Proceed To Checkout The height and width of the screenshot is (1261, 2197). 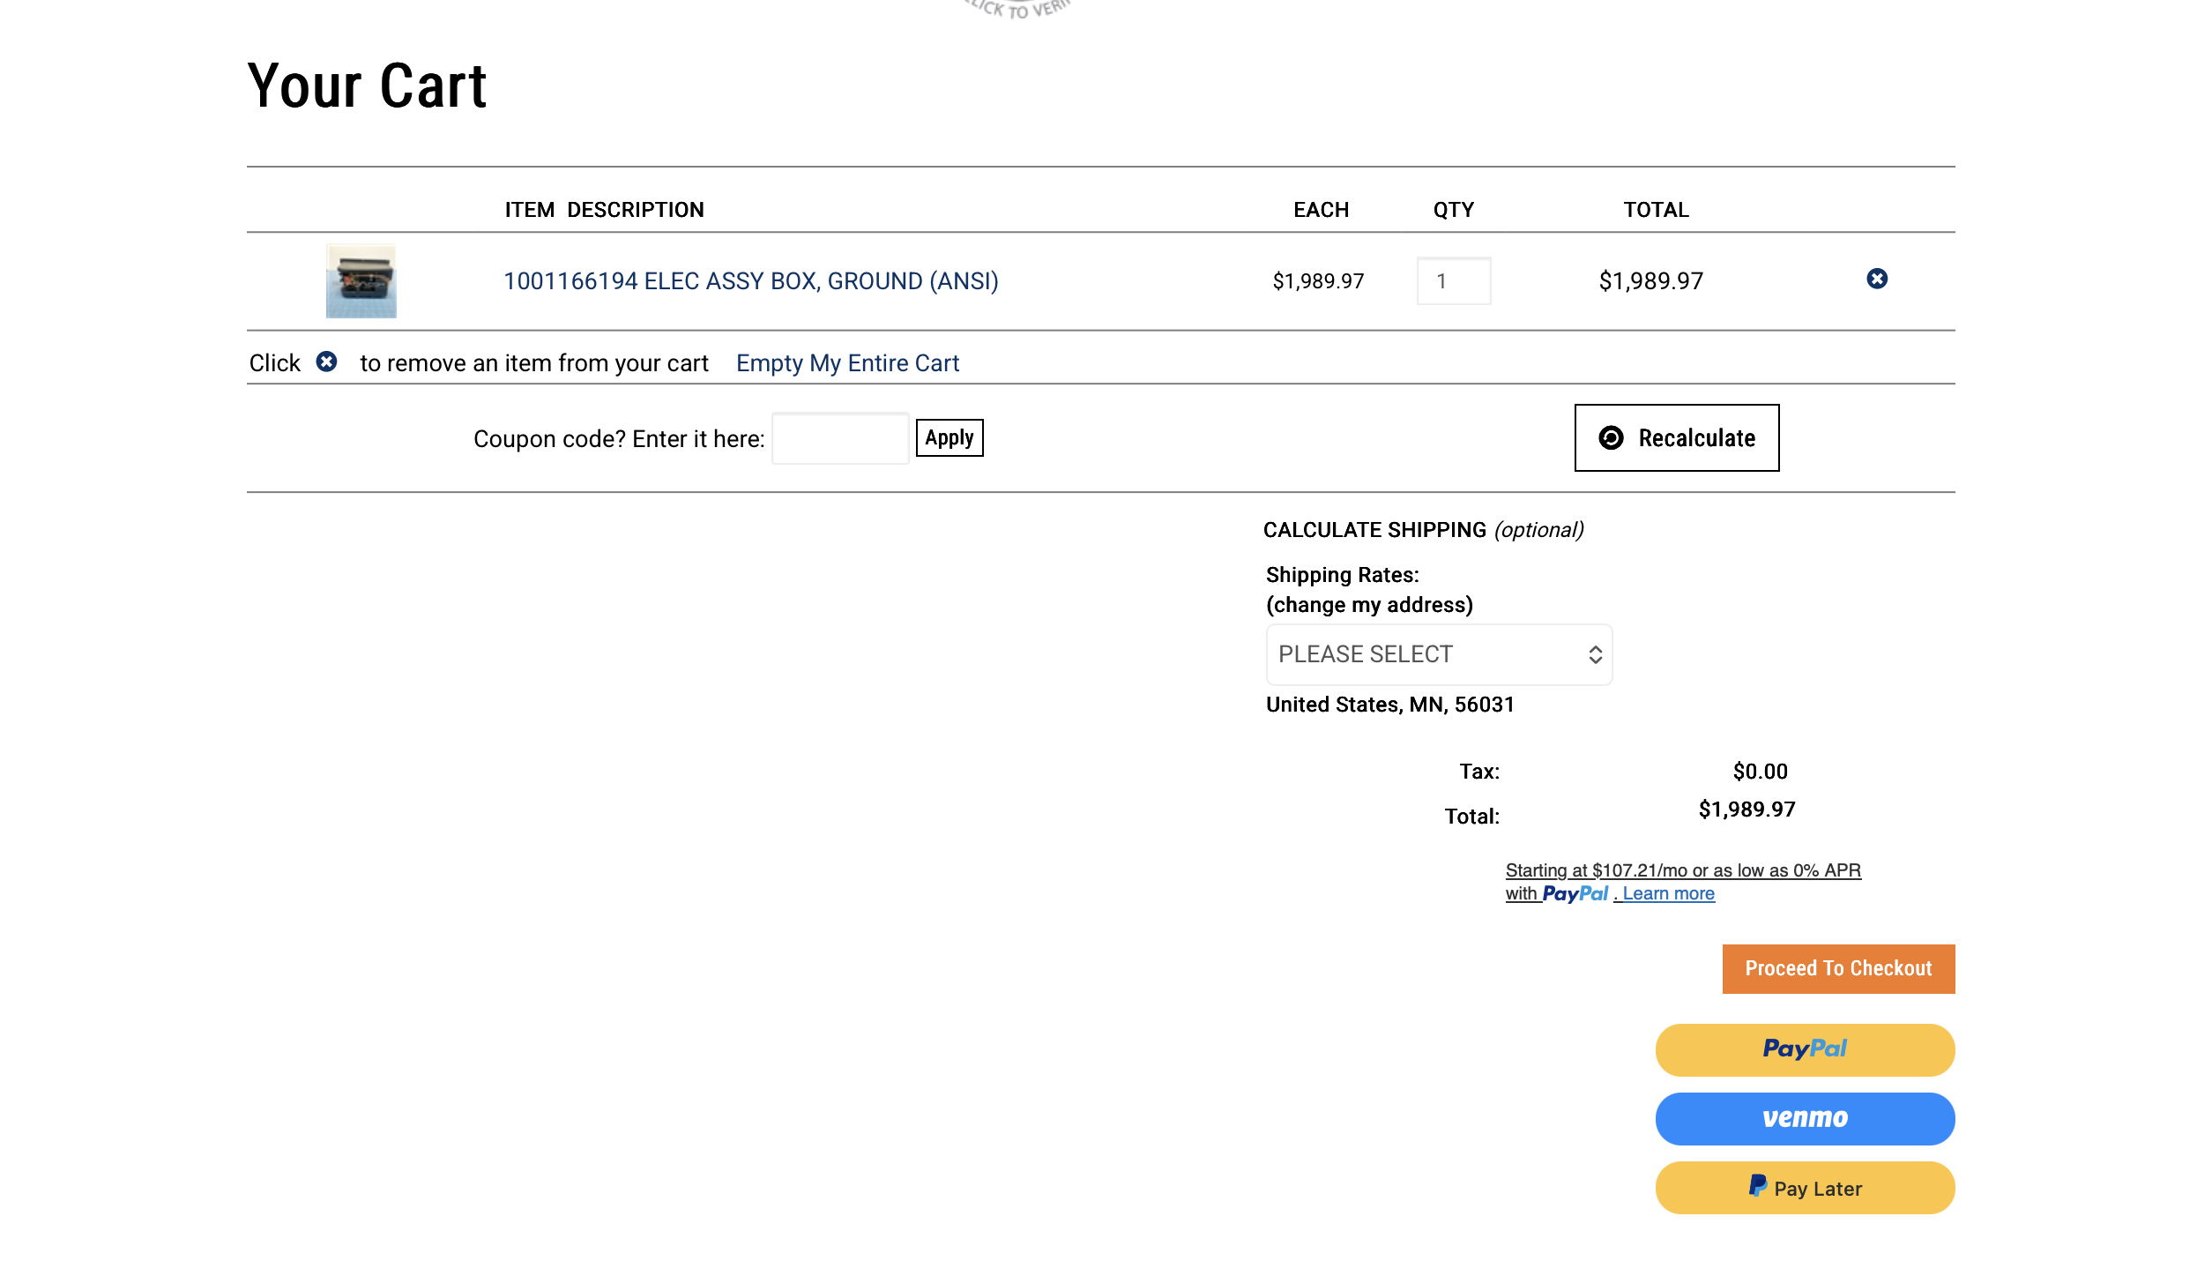[x=1839, y=969]
